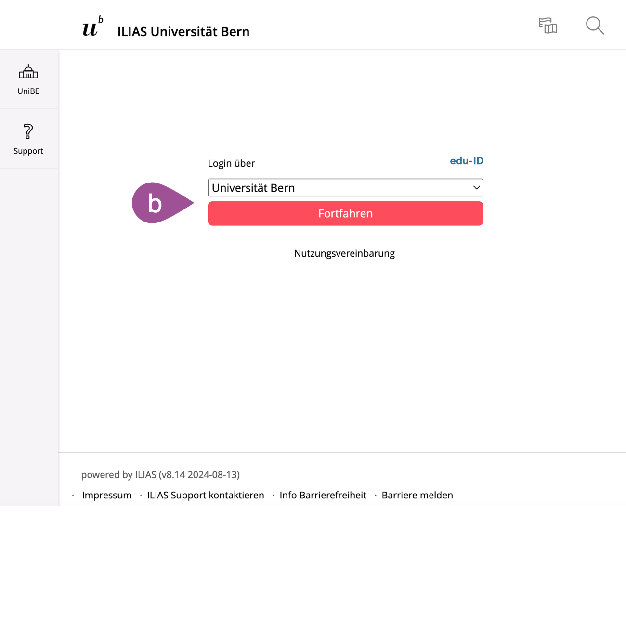The width and height of the screenshot is (626, 626).
Task: Click the UniBE building icon
Action: 28,72
